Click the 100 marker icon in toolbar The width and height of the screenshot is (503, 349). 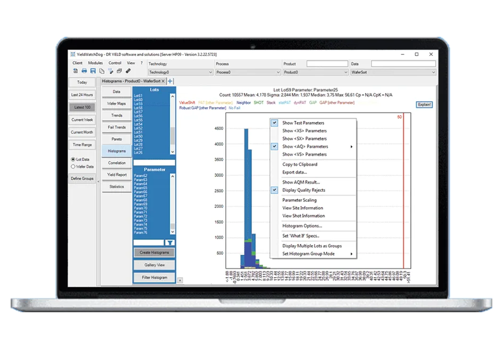coord(110,71)
